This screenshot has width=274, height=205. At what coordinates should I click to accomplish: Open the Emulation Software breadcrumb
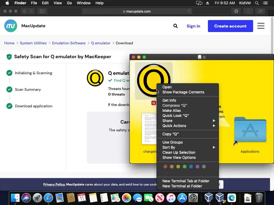69,43
